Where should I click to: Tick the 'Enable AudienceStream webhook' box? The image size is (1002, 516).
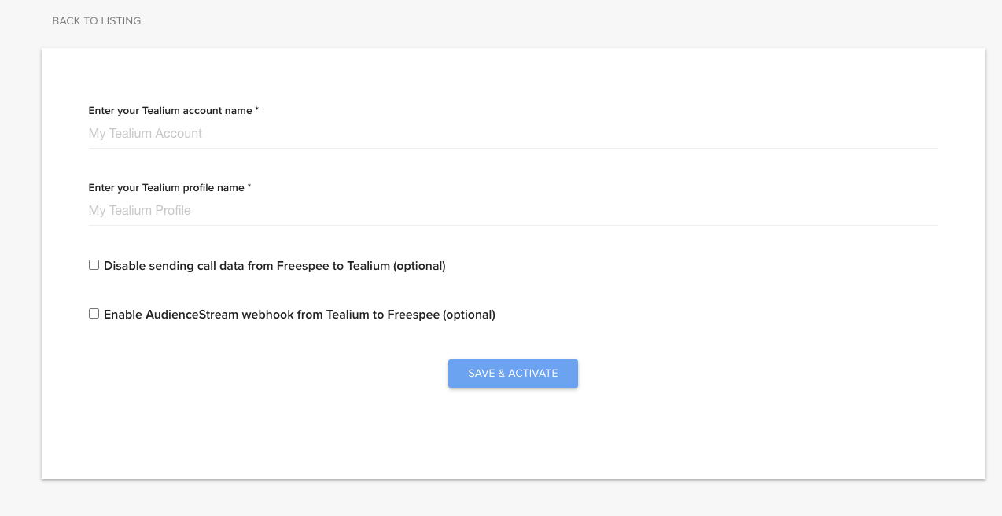94,313
